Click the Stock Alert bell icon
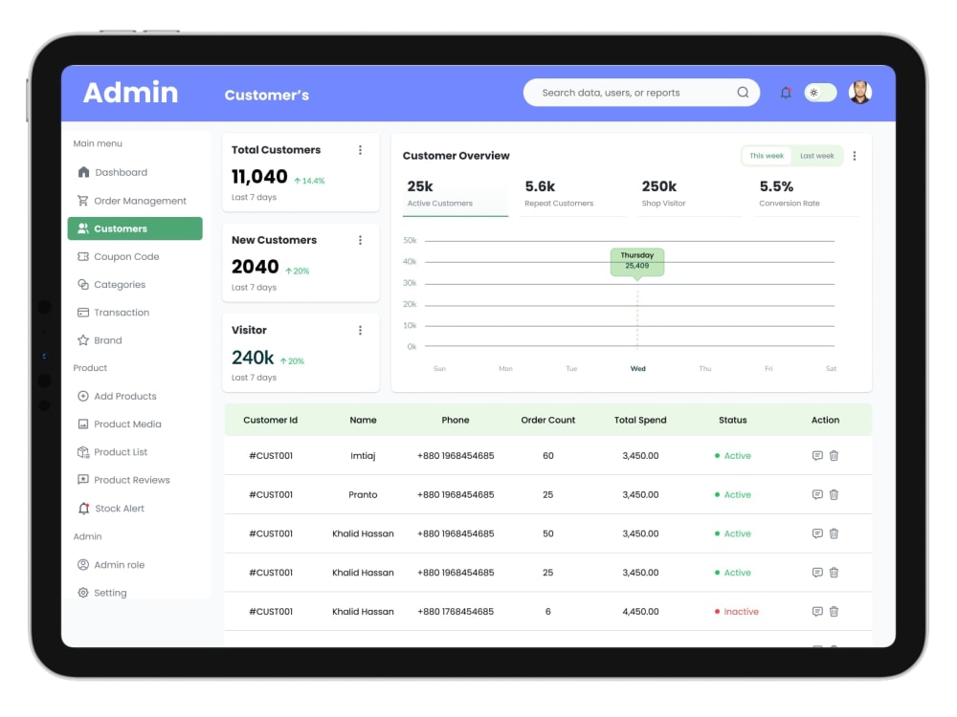The image size is (957, 717). [x=83, y=509]
